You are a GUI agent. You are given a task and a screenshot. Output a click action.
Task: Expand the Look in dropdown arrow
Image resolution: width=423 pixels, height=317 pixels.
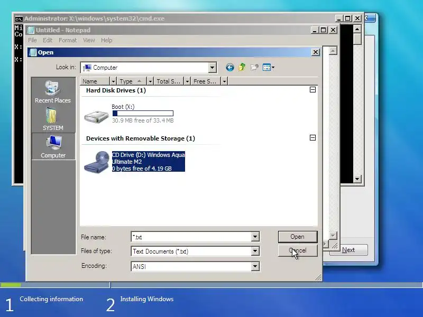[213, 68]
